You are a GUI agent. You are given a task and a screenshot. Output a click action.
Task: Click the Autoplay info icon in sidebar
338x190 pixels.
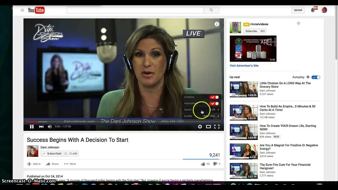click(x=308, y=77)
